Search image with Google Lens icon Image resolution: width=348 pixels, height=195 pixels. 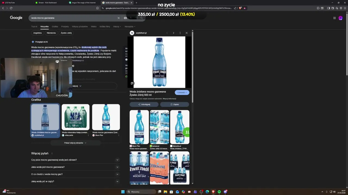132,83
